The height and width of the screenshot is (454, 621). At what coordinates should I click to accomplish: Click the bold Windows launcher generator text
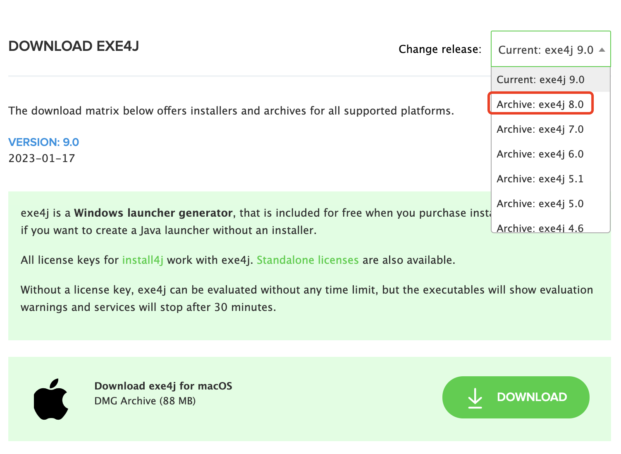tap(153, 213)
